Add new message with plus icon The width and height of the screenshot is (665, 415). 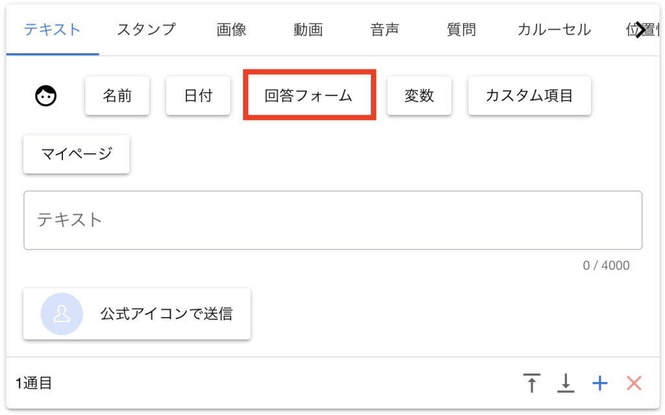point(600,383)
